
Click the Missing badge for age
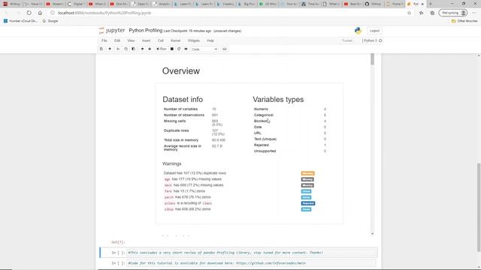(307, 179)
